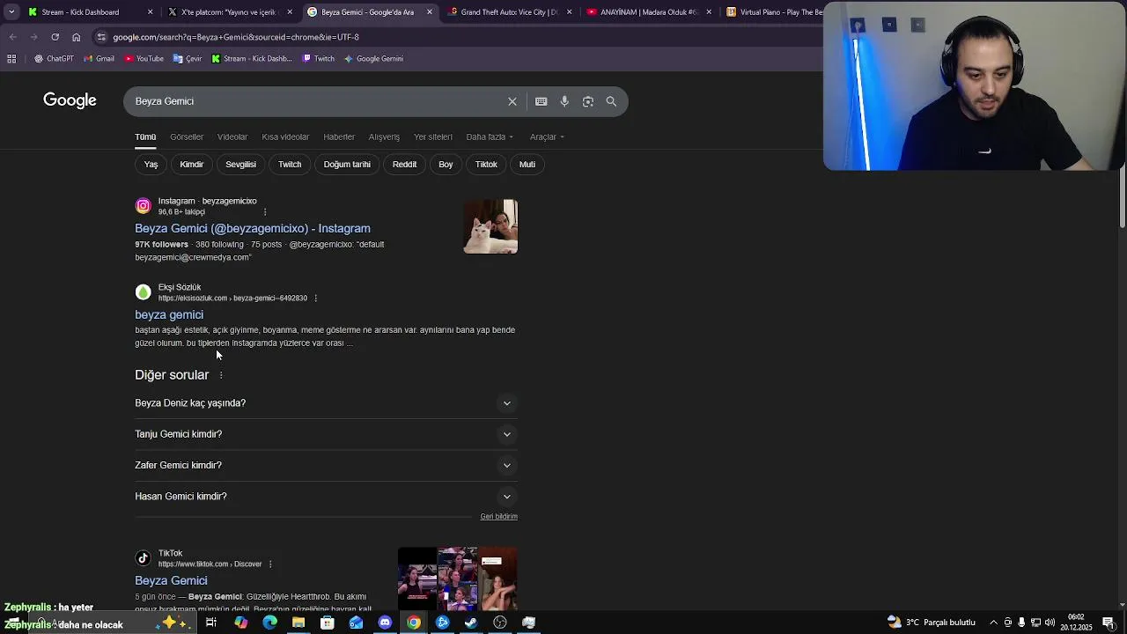This screenshot has height=634, width=1127.
Task: Click the Google search input field
Action: tap(317, 101)
